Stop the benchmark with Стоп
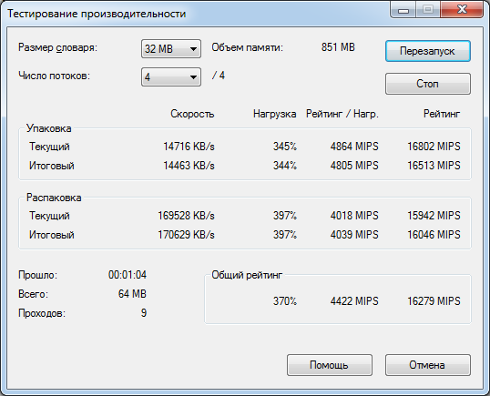 click(428, 84)
